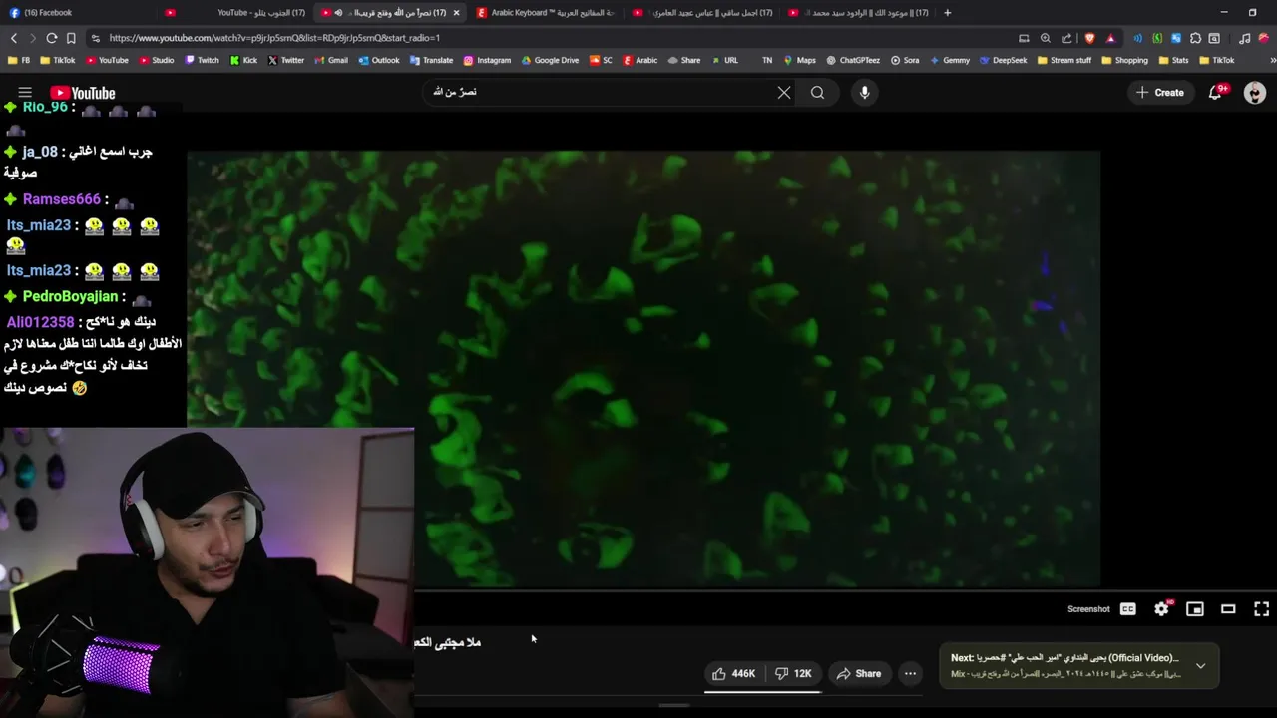Click chat username Ramses666
The width and height of the screenshot is (1277, 718).
(x=61, y=199)
